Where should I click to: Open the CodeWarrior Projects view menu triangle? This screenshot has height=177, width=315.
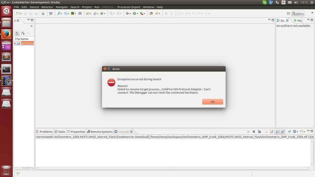click(32, 26)
